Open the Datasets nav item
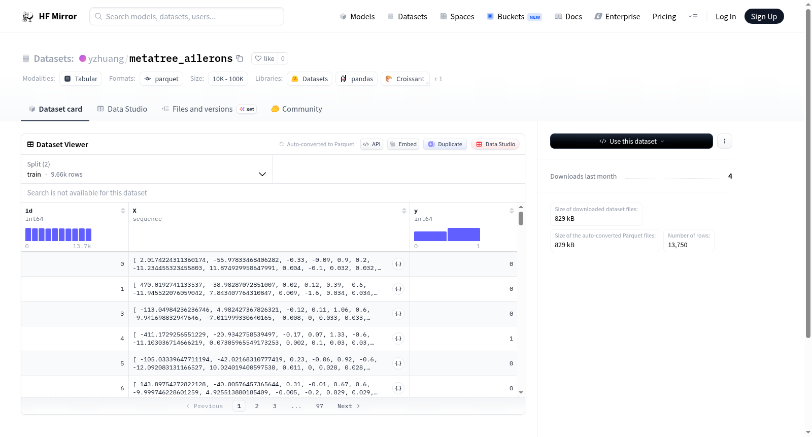 tap(407, 17)
